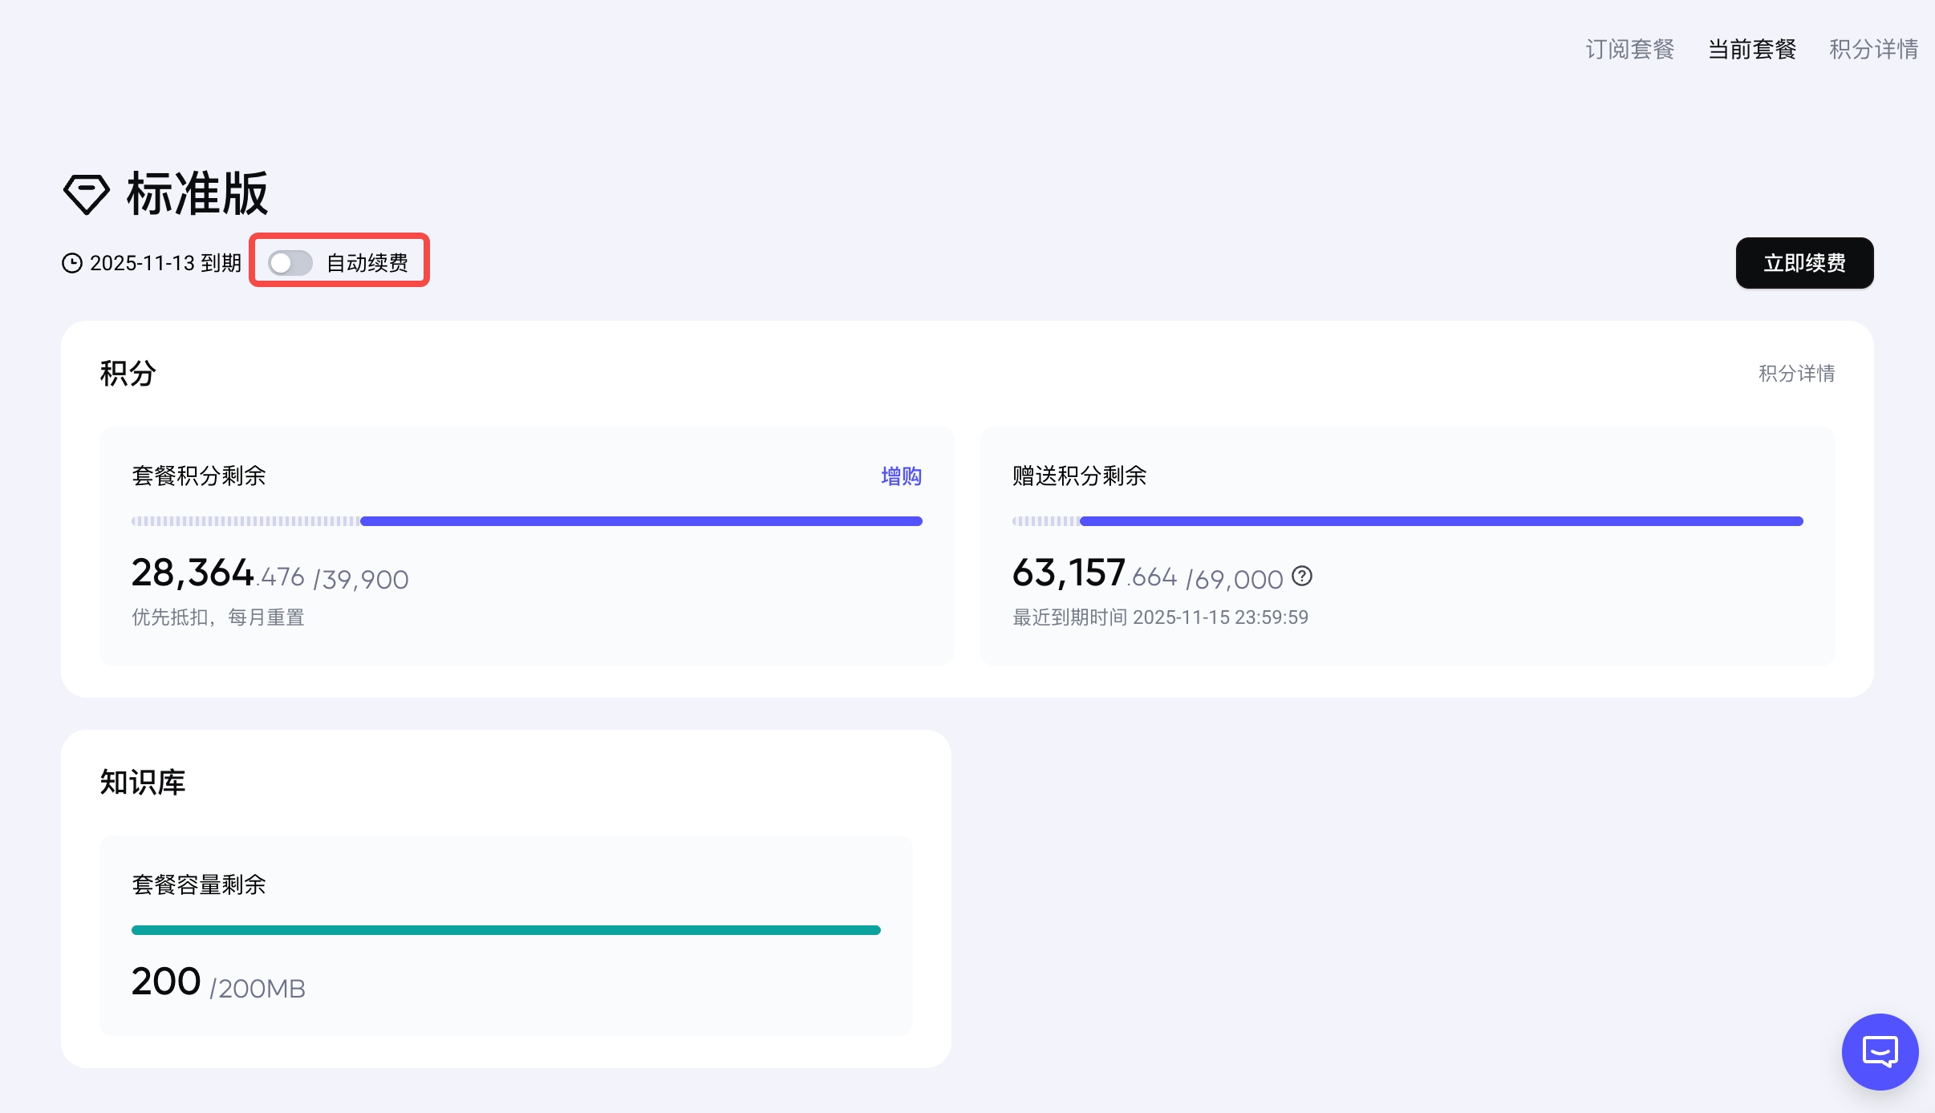1935x1113 pixels.
Task: Open the 积分详情 tab in top navigation
Action: (x=1873, y=49)
